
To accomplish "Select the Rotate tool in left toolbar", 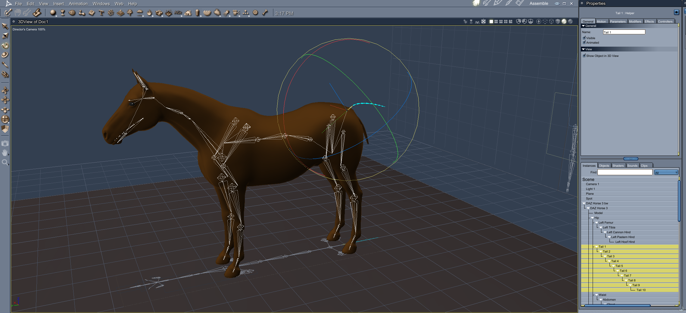I will [x=5, y=46].
